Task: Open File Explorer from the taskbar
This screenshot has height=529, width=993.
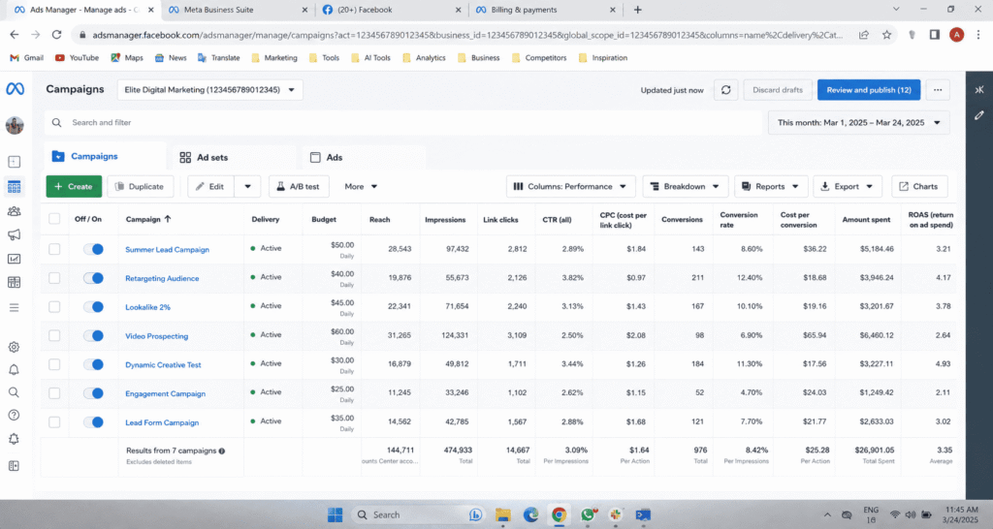Action: [503, 514]
